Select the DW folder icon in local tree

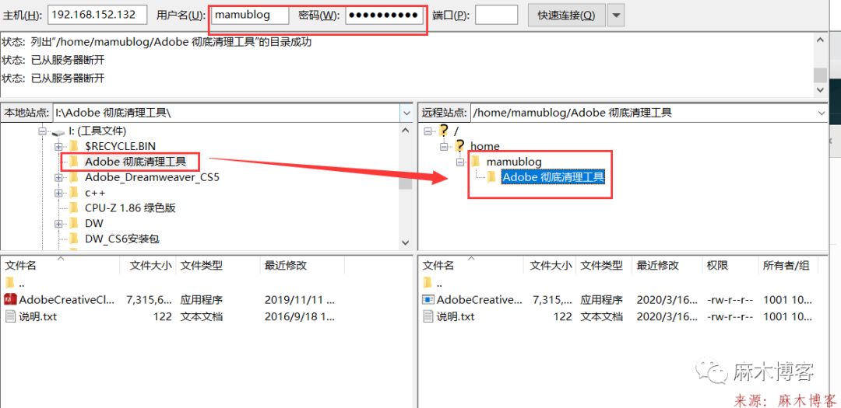pyautogui.click(x=74, y=223)
